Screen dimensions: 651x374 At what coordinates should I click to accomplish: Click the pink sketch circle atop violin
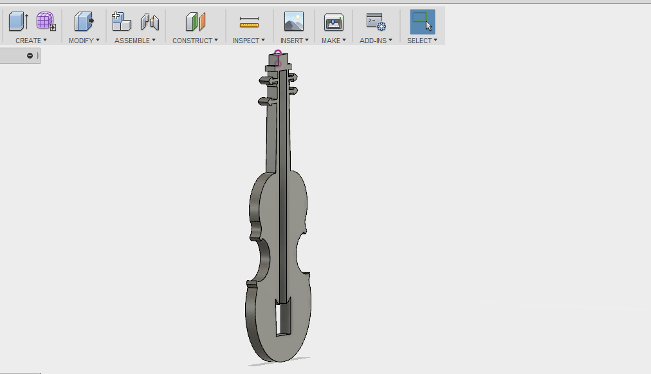(278, 53)
